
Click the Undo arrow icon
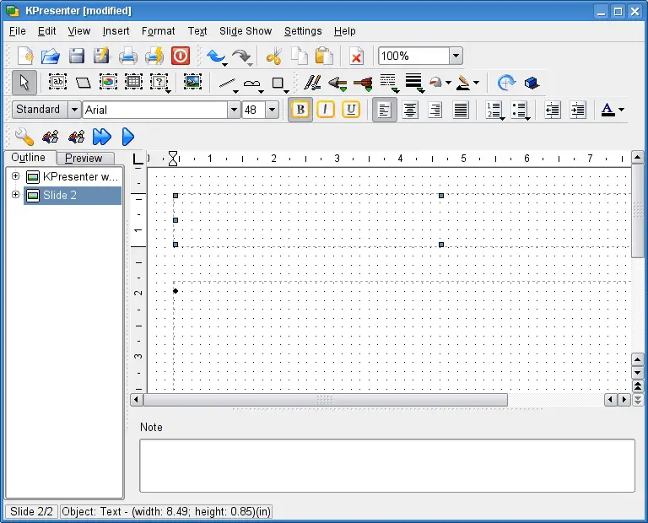216,57
